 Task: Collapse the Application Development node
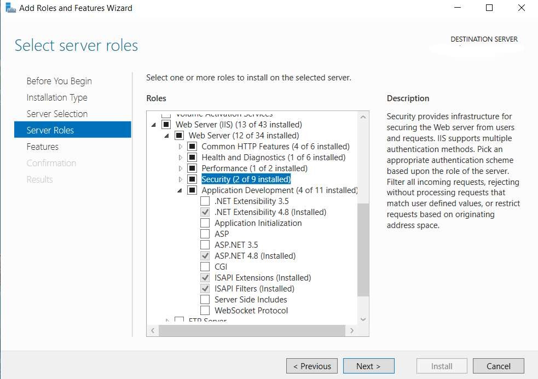click(180, 190)
